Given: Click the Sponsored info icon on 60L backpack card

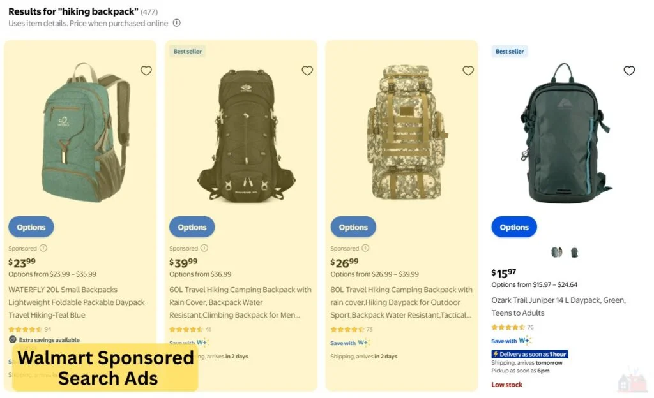Looking at the screenshot, I should (205, 248).
